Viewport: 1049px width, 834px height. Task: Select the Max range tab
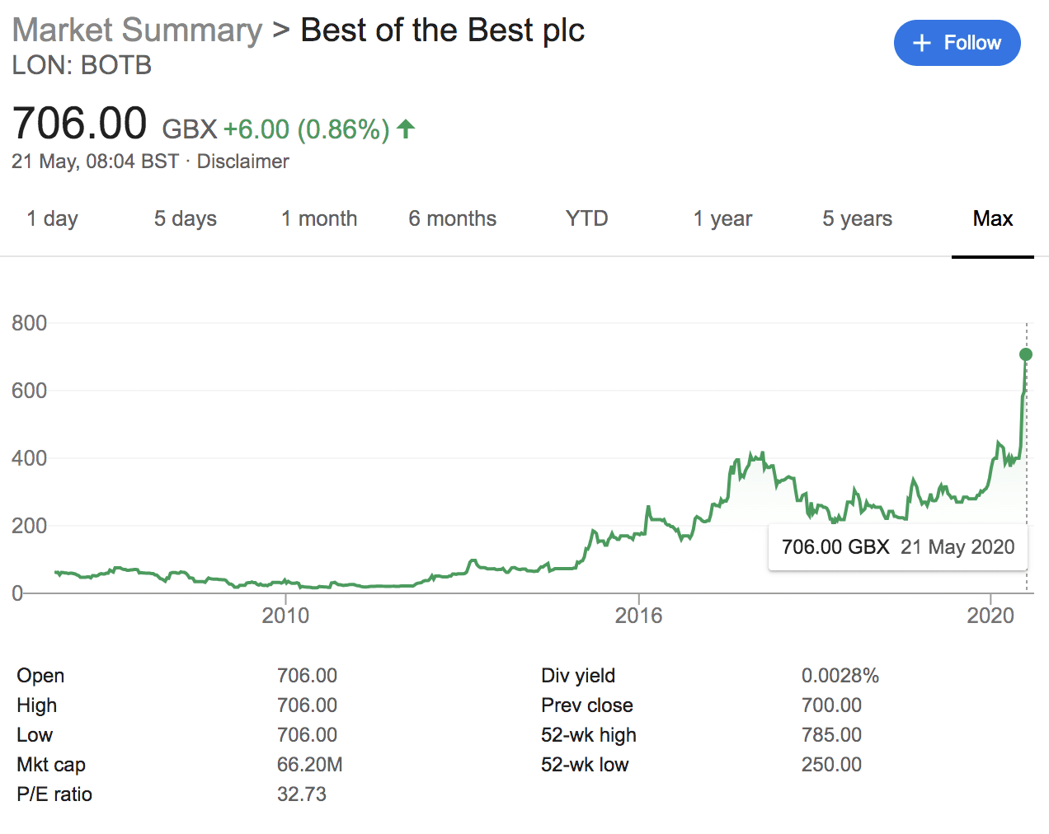[x=993, y=218]
